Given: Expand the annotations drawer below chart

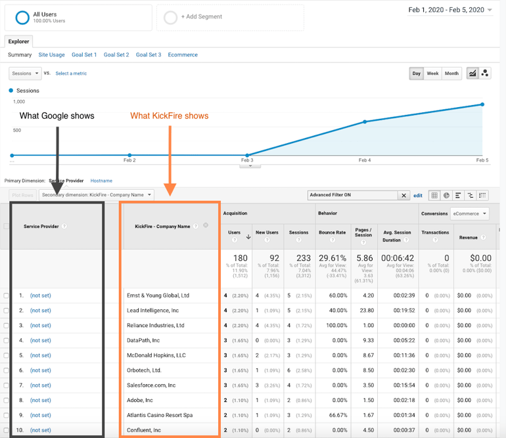Looking at the screenshot, I should pyautogui.click(x=250, y=166).
